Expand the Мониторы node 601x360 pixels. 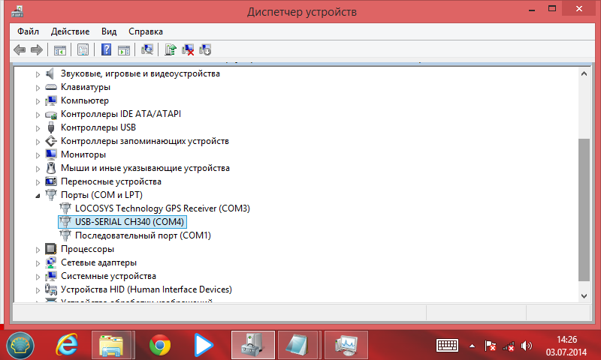point(38,155)
